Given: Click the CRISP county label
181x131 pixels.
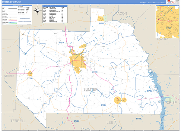Looking at the screenshot, I should (172, 103).
